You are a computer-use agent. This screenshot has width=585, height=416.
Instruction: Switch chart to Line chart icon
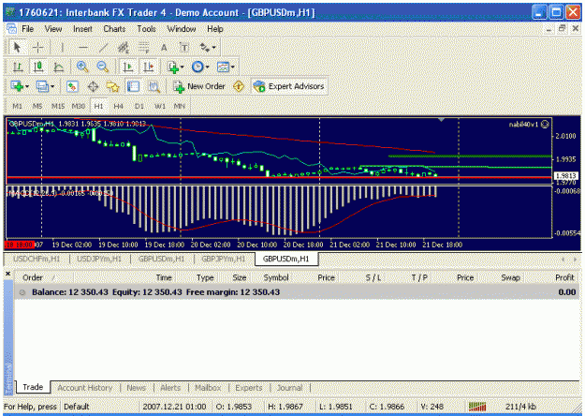[x=59, y=67]
